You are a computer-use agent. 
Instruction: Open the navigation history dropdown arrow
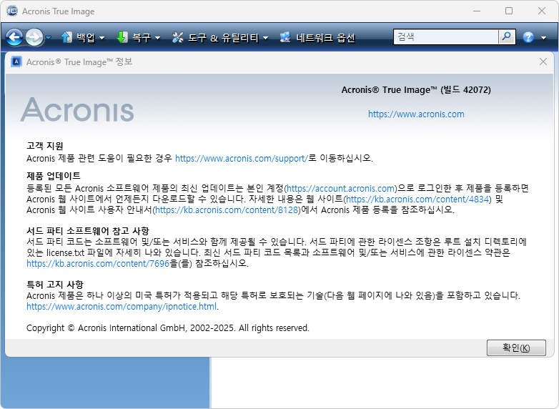[49, 37]
